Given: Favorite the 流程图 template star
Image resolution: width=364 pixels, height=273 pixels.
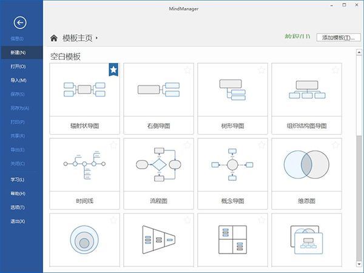Looking at the screenshot, I should click(187, 145).
